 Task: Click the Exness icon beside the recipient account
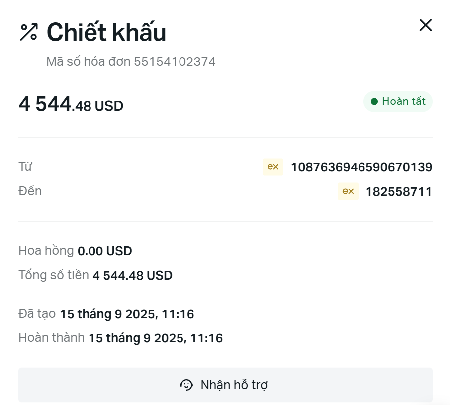(x=348, y=191)
